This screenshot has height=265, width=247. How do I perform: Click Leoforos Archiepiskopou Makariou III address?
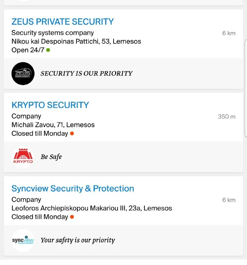click(92, 208)
